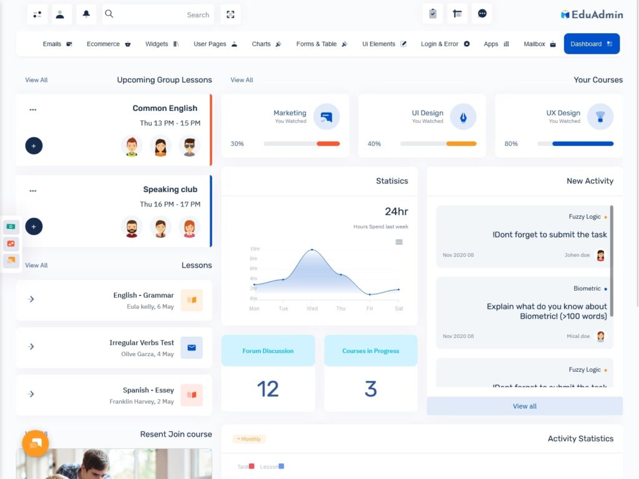Open the chat bubble icon in header
Viewport: 639px width, 479px height.
pyautogui.click(x=482, y=14)
